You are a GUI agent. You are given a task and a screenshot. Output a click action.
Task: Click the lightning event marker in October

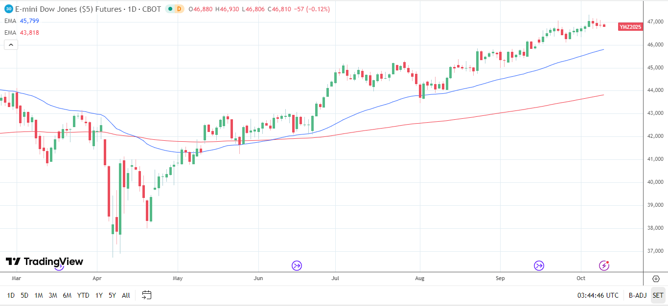tap(604, 266)
